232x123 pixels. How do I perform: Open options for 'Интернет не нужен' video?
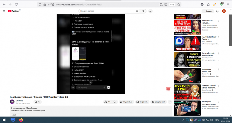click(x=218, y=69)
